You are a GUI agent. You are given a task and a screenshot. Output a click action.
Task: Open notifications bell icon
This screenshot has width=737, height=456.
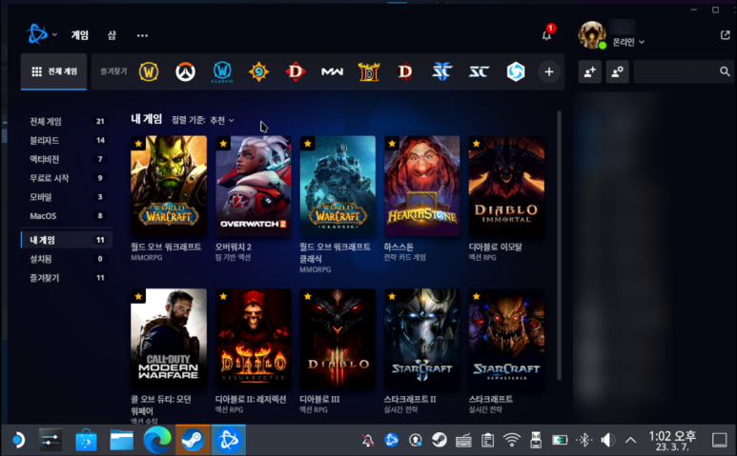pyautogui.click(x=546, y=35)
